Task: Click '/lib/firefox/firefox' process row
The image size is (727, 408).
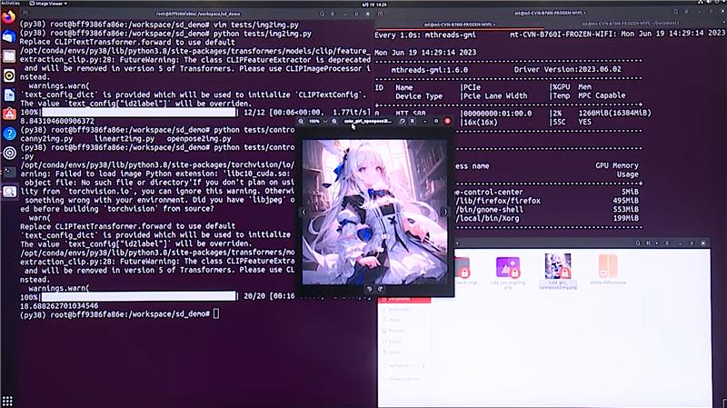Action: coord(498,201)
